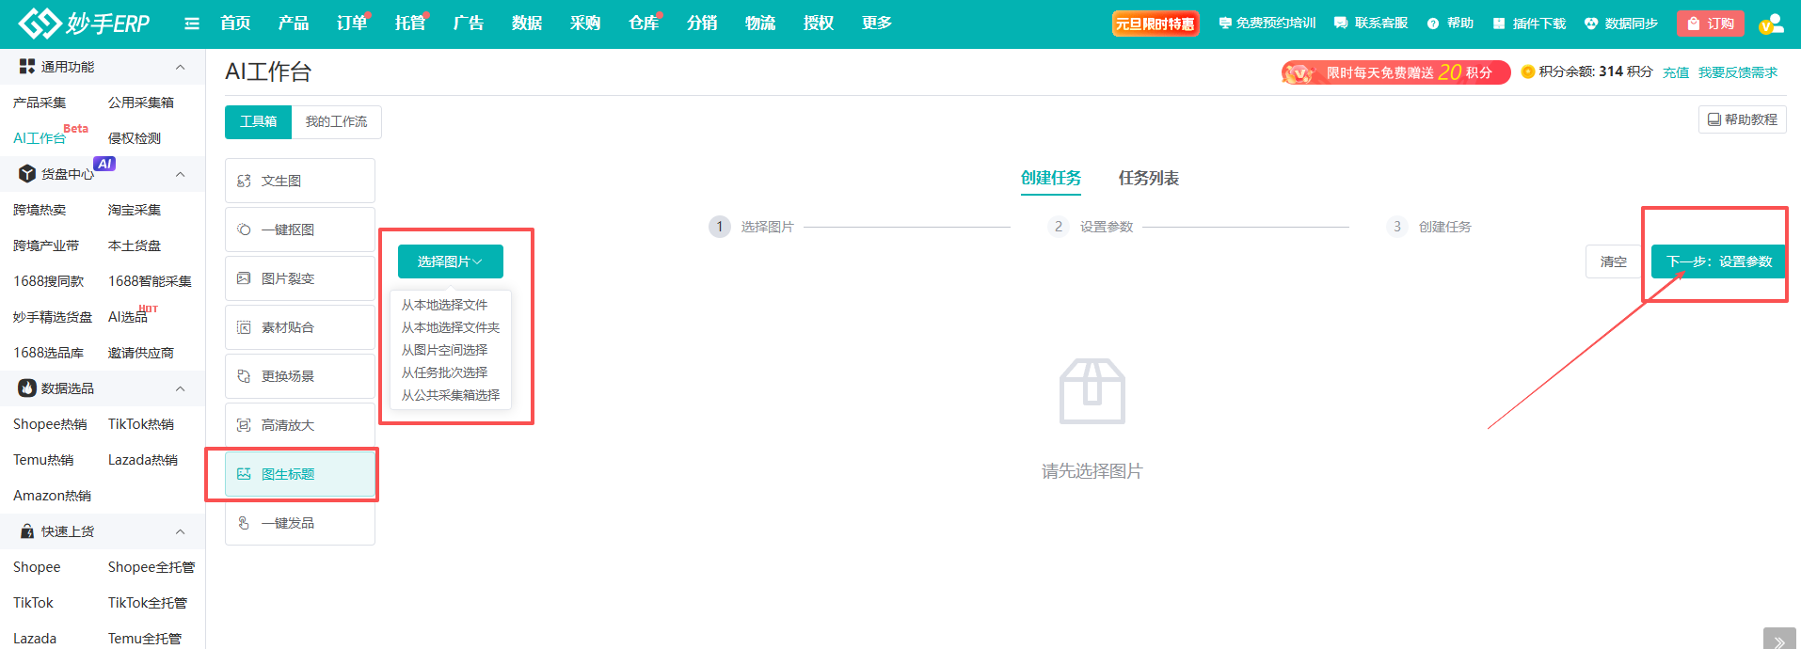Open 产品采集 in sidebar

[x=40, y=103]
